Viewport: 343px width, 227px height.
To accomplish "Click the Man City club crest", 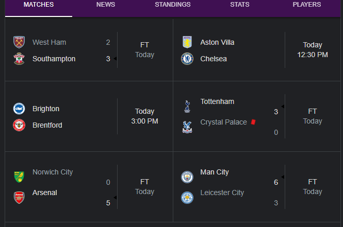I will click(x=187, y=177).
